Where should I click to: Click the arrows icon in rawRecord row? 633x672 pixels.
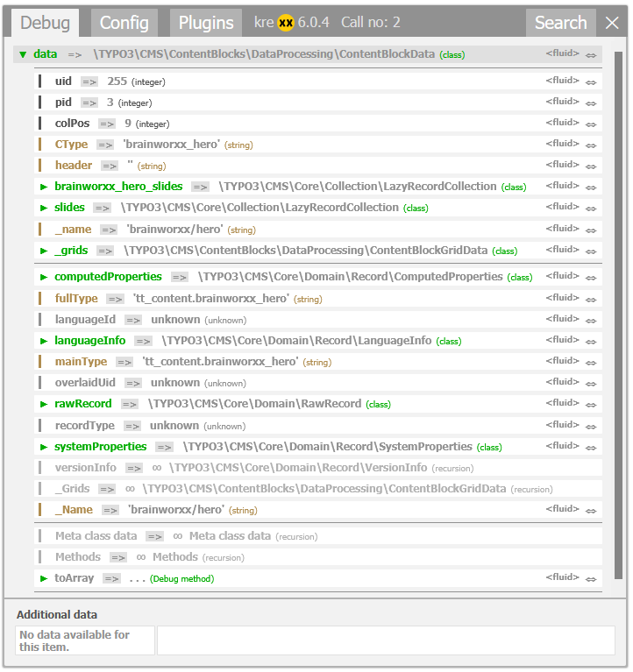[591, 405]
